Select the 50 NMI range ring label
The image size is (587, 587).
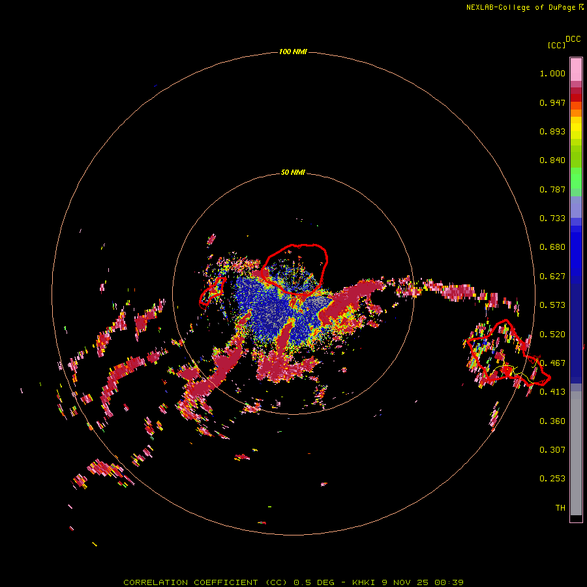(293, 172)
